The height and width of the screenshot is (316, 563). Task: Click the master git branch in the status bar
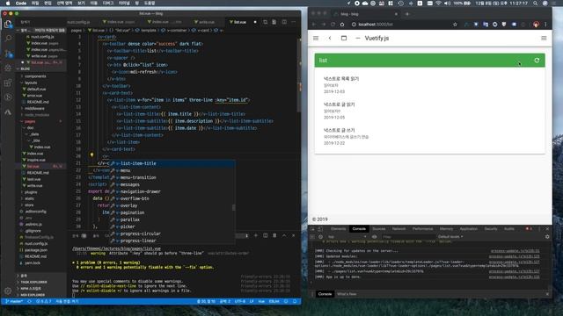pyautogui.click(x=14, y=301)
